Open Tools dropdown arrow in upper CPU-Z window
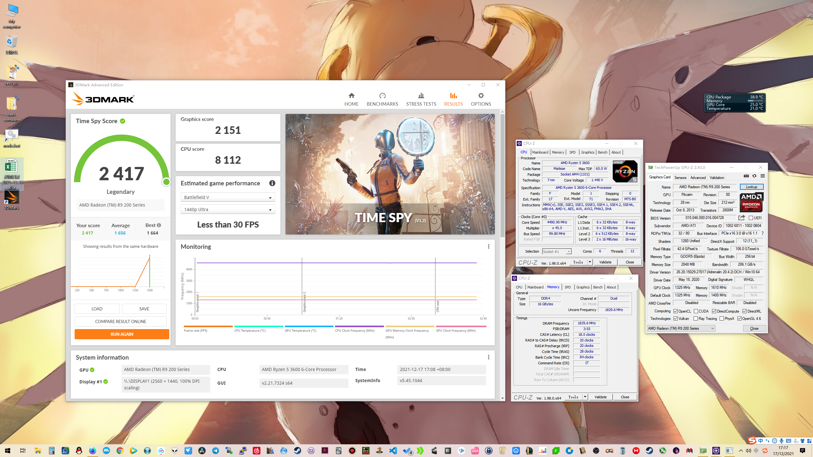813x457 pixels. click(590, 262)
